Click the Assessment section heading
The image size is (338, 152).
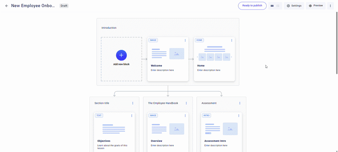click(209, 103)
